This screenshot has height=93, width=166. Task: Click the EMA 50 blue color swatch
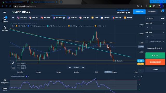click(29, 26)
